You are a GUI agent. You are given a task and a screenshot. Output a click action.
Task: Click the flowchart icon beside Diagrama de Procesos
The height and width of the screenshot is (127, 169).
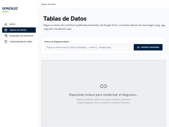click(6, 36)
